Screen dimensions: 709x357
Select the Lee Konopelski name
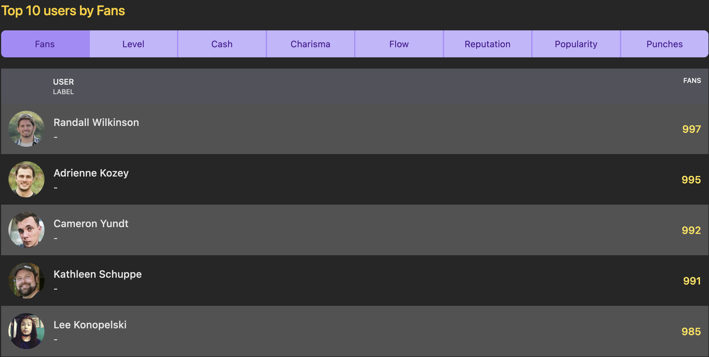90,325
